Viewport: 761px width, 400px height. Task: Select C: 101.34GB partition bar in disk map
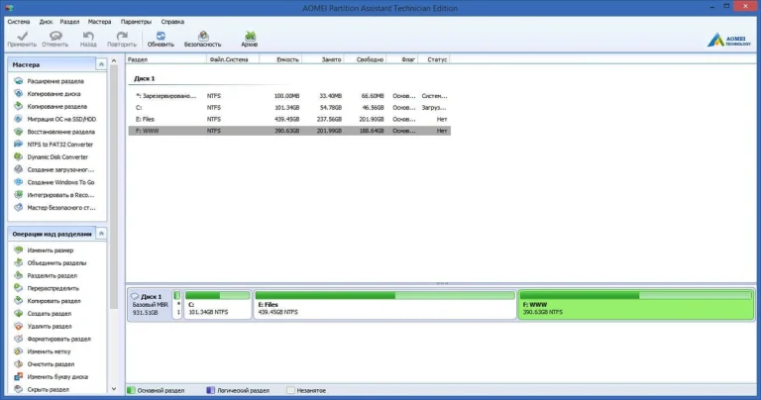[217, 305]
